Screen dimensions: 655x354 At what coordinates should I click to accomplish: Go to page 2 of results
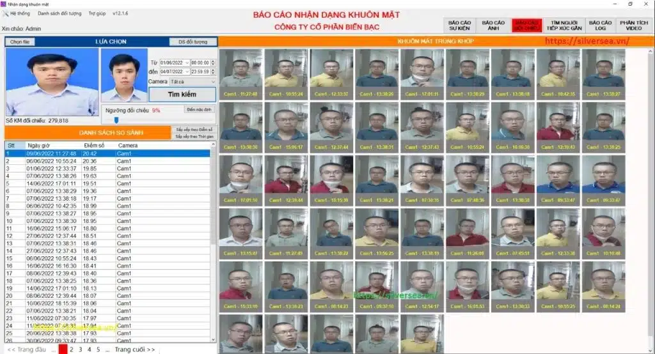click(x=72, y=350)
